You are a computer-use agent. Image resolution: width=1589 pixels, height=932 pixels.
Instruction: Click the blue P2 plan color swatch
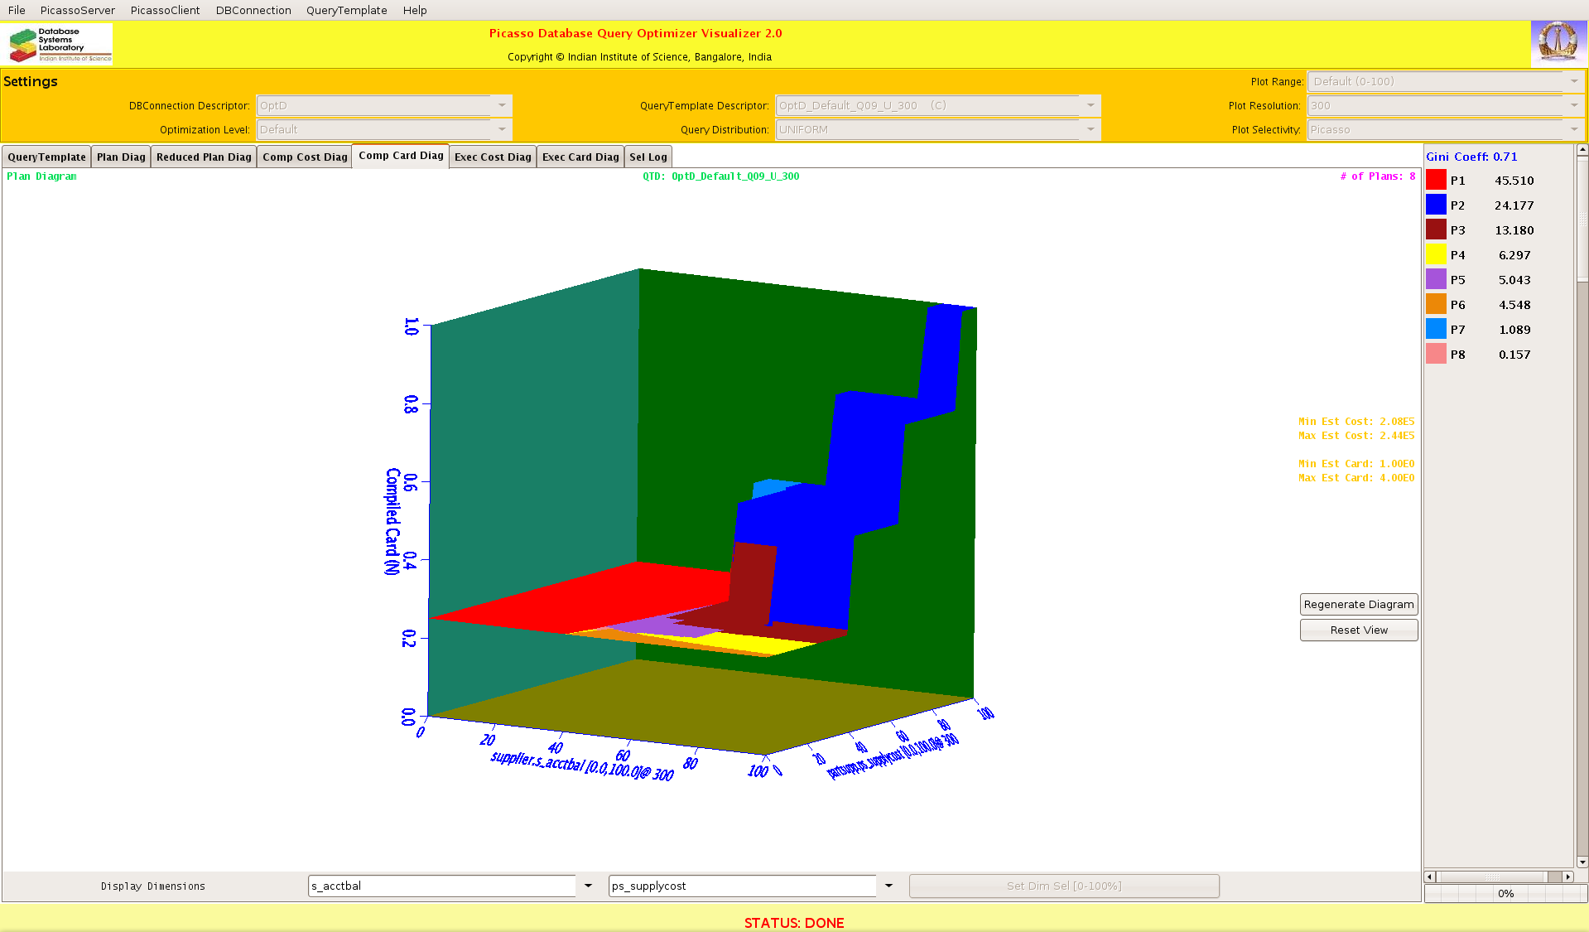click(1436, 205)
